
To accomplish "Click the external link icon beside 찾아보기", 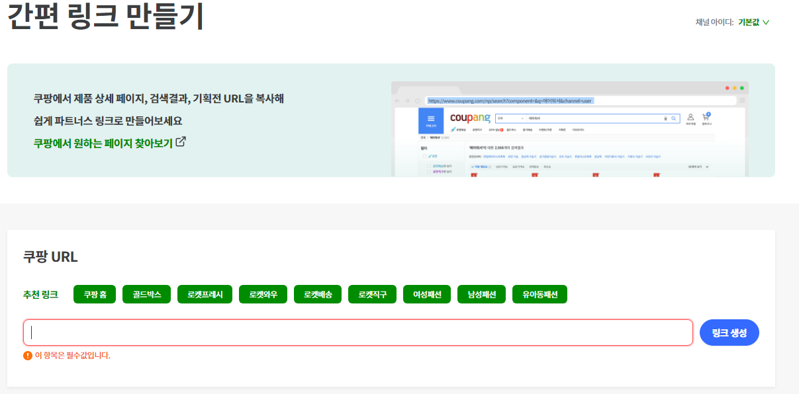I will coord(181,141).
